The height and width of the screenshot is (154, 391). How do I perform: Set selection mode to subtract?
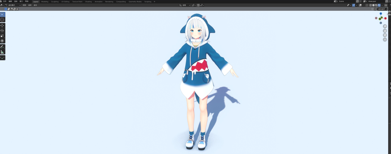11,9
